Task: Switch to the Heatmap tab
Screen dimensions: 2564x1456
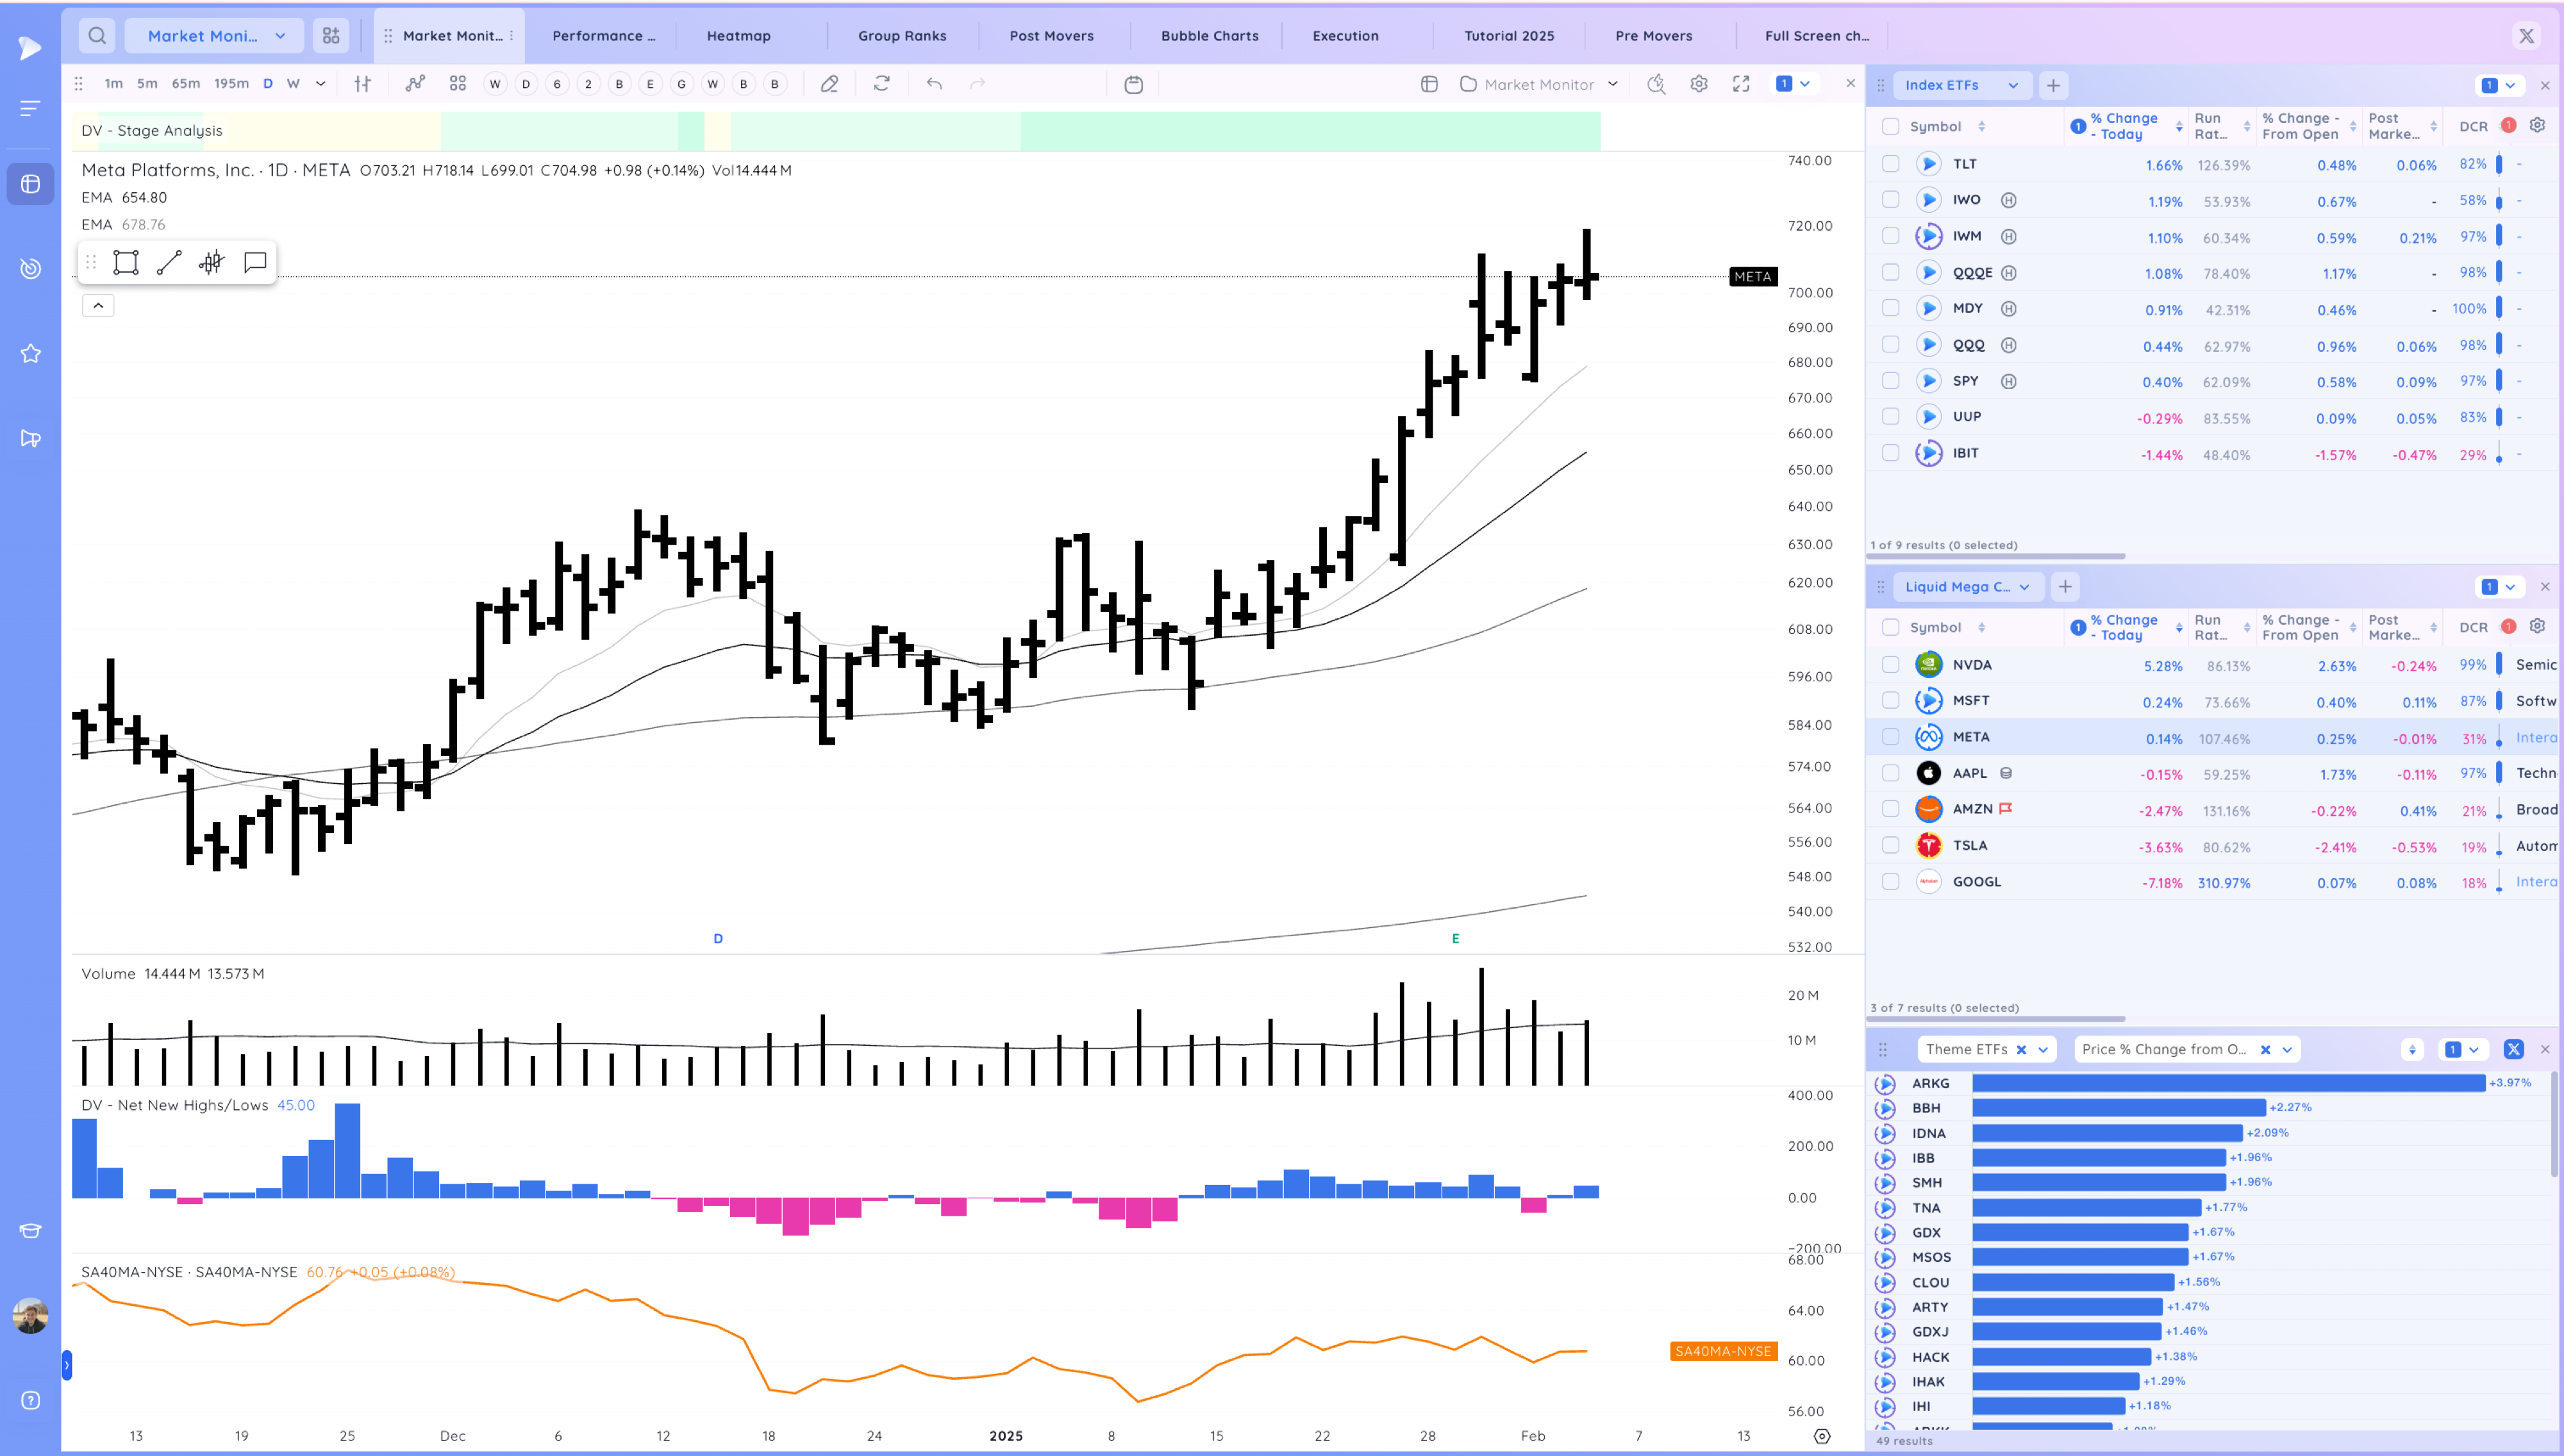Action: coord(738,36)
